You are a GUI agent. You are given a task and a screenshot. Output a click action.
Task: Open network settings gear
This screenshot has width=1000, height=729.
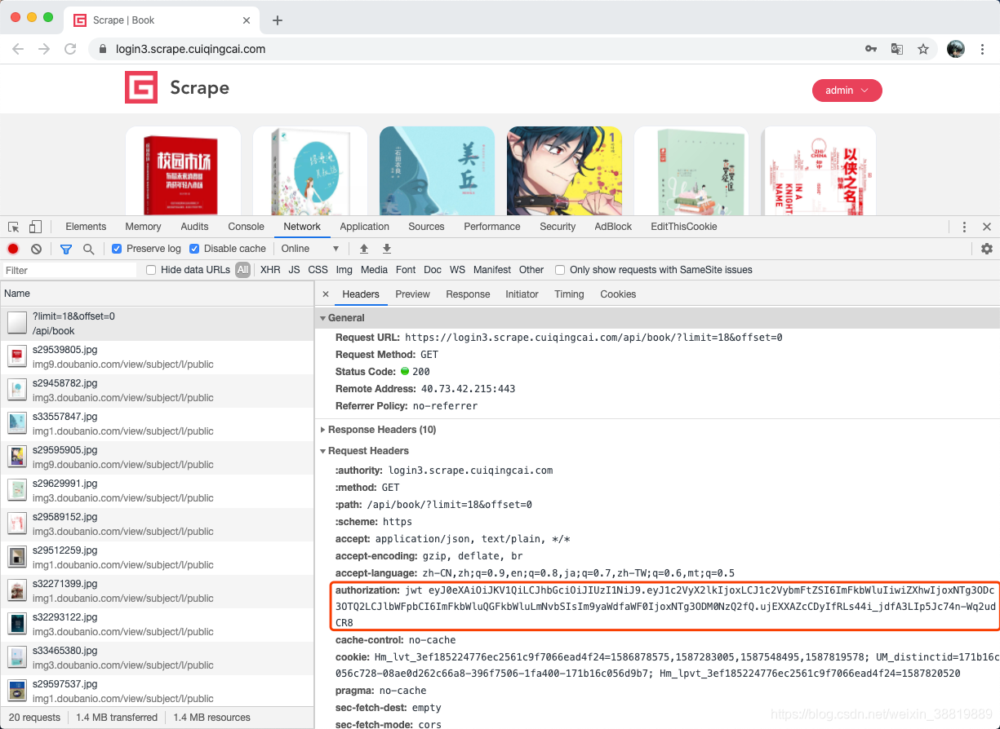tap(987, 249)
